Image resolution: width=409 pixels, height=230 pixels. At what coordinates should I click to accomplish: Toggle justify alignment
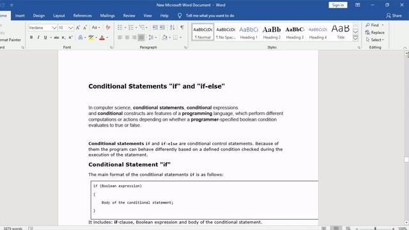[x=141, y=38]
